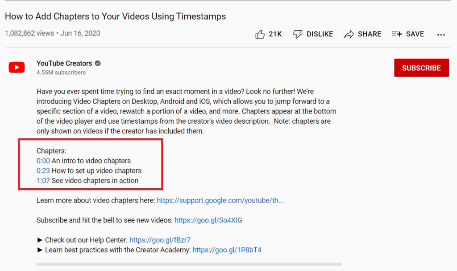Image resolution: width=457 pixels, height=271 pixels.
Task: Click the YouTube Creators channel name
Action: coord(64,63)
